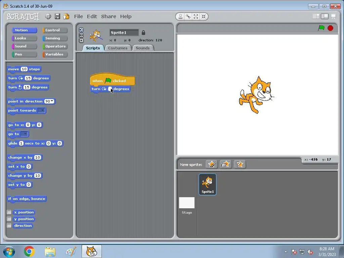The height and width of the screenshot is (258, 344).
Task: Switch to the Costumes tab
Action: (118, 48)
